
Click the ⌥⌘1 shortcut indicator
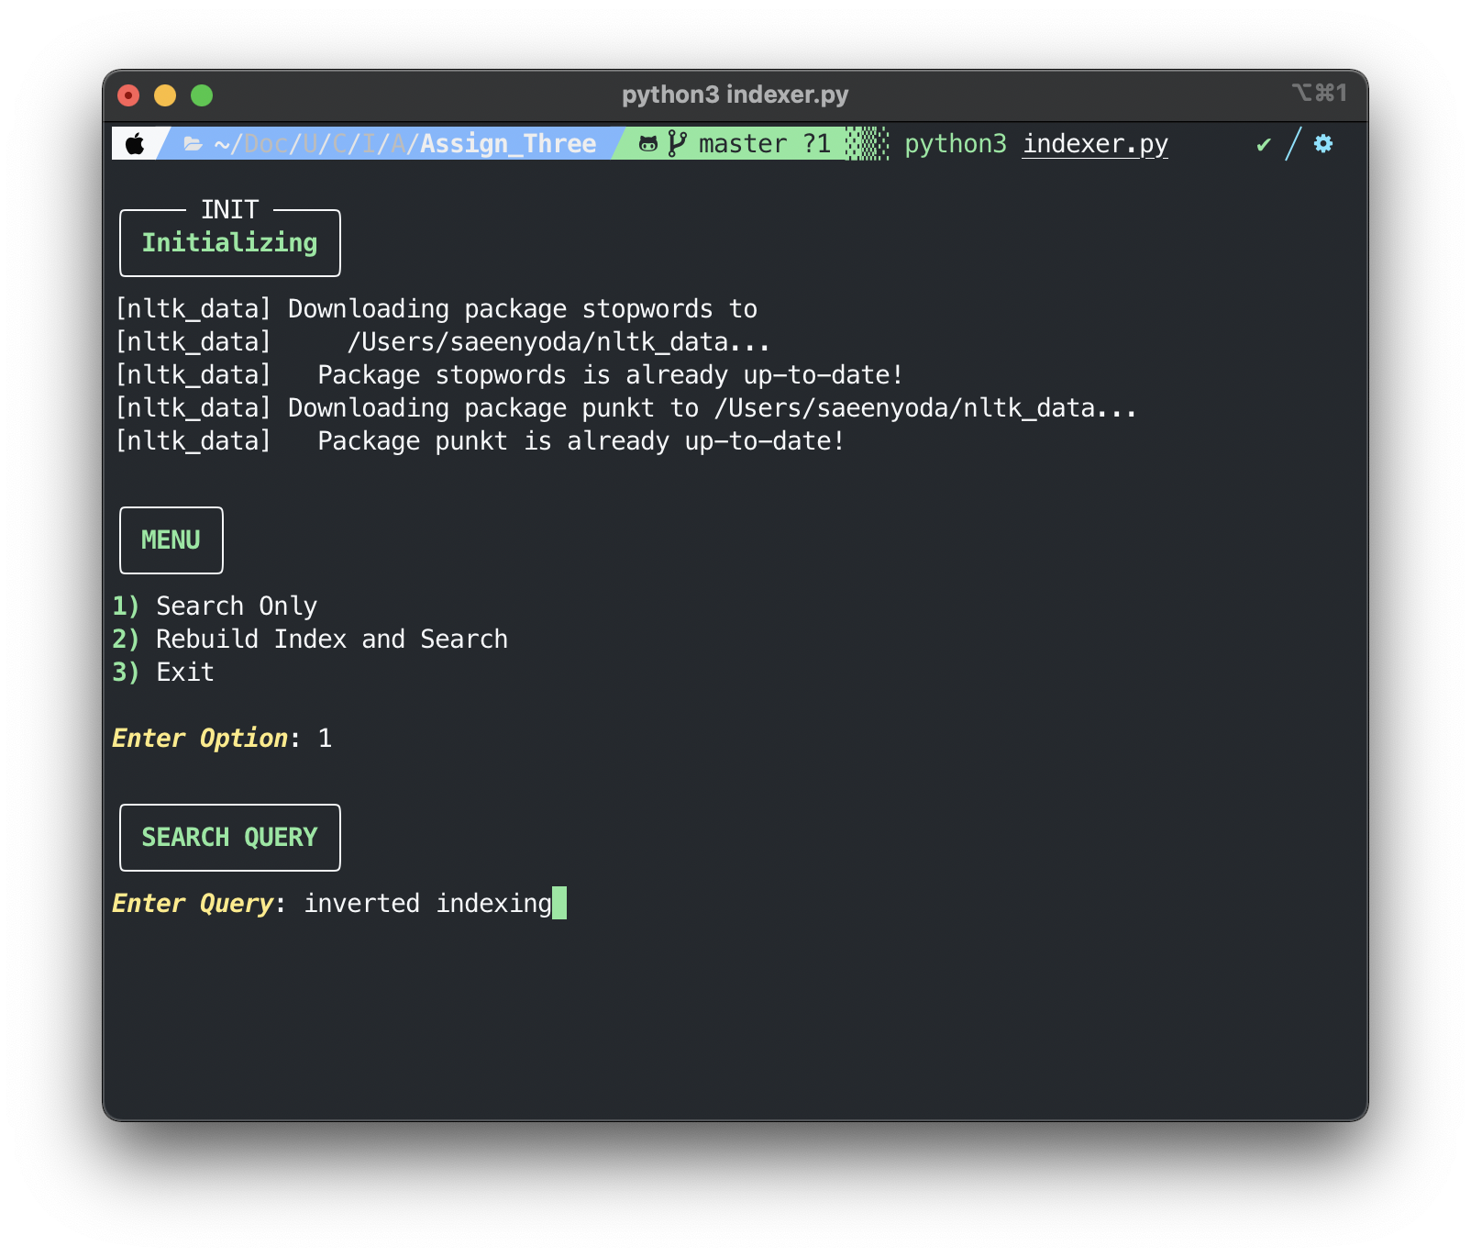[1319, 93]
